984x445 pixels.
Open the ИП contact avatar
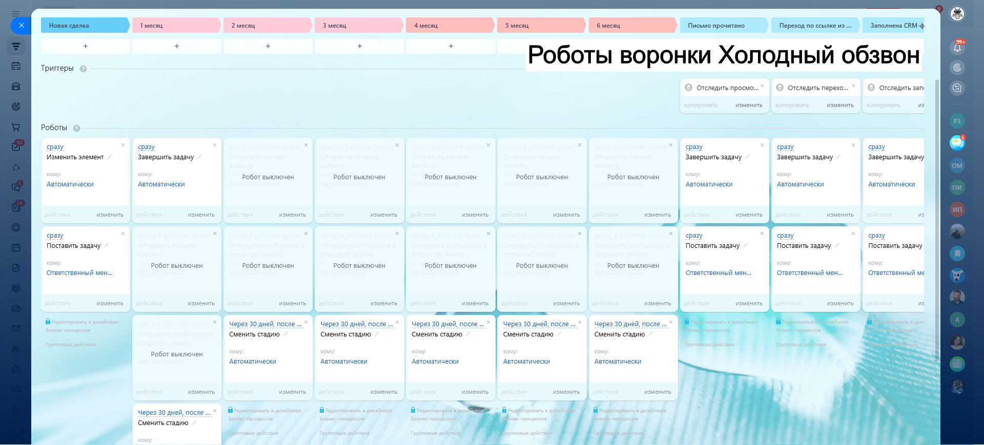[x=957, y=209]
